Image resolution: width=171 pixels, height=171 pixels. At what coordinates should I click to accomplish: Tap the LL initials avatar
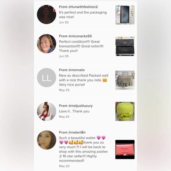click(47, 78)
